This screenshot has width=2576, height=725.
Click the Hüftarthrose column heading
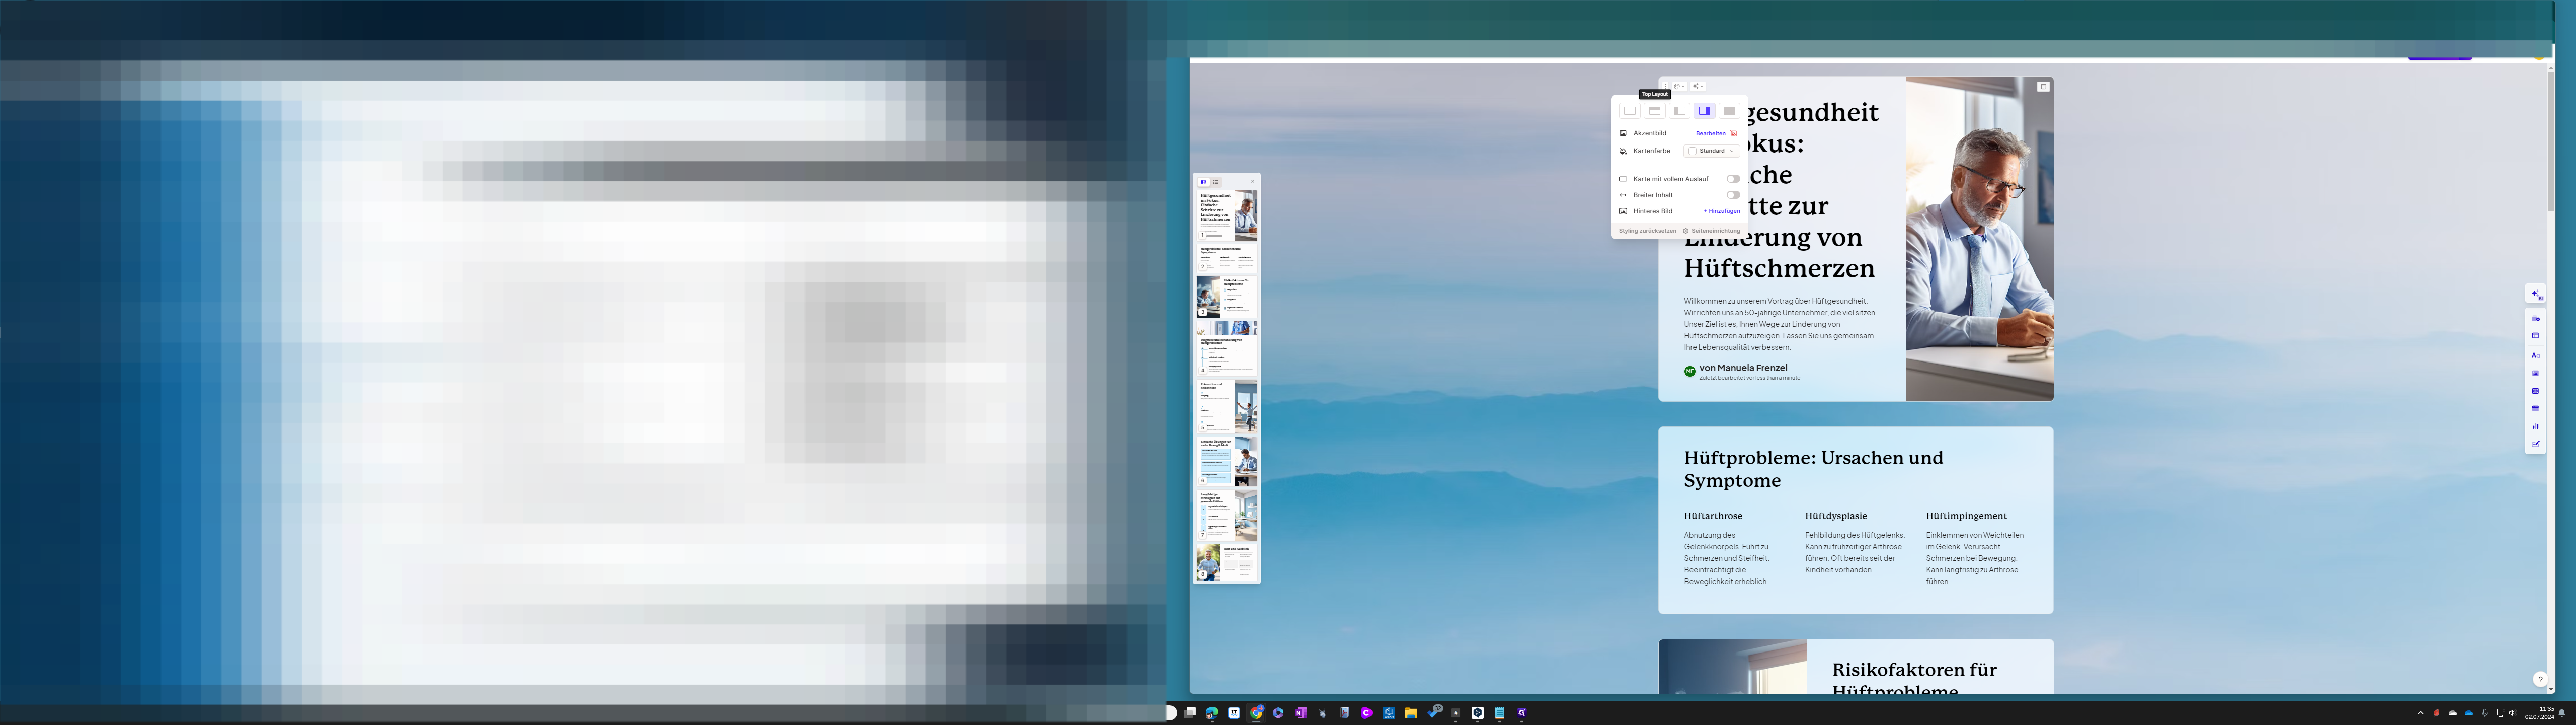1713,517
